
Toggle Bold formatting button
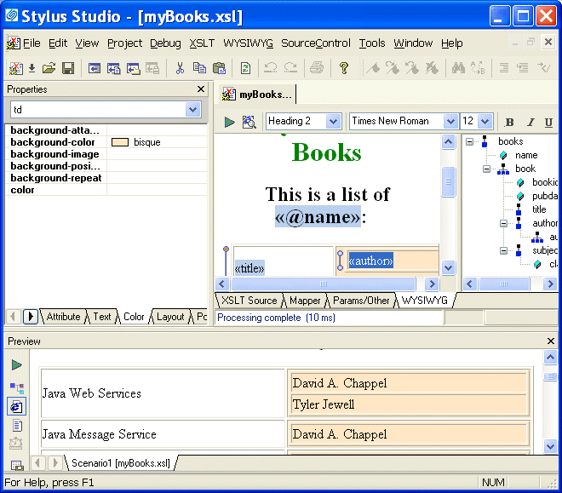pos(510,122)
